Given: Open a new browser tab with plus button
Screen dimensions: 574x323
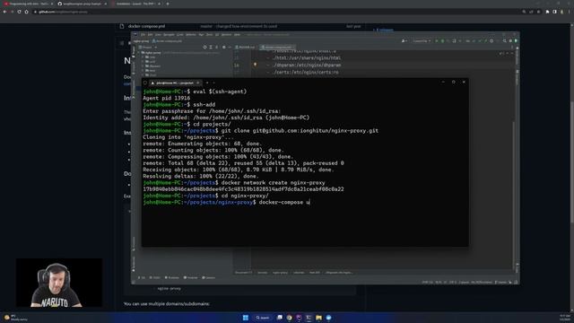Looking at the screenshot, I should tap(168, 4).
